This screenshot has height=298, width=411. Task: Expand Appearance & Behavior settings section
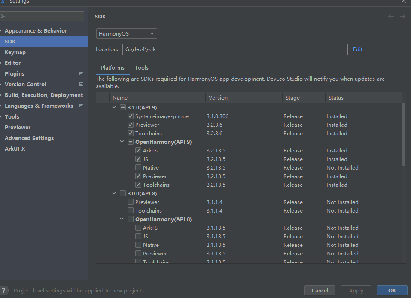point(1,30)
